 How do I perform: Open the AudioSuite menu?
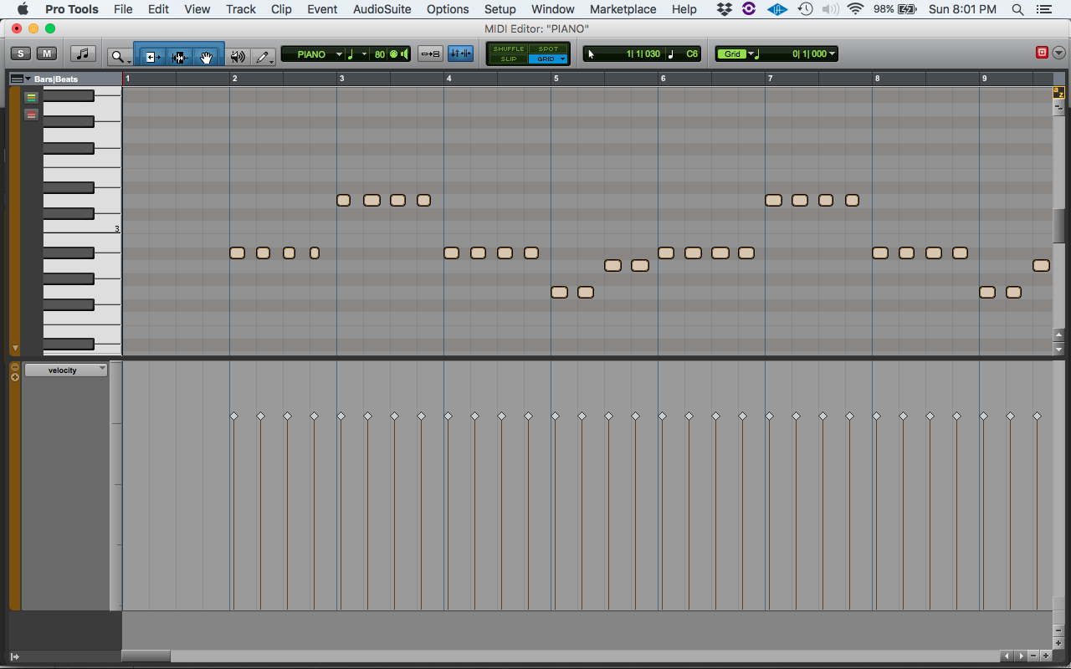382,9
